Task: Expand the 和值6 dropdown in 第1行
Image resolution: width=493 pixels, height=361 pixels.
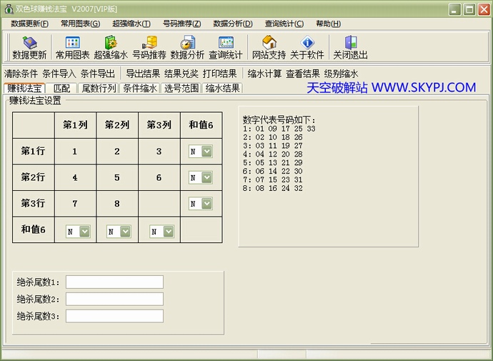Action: point(206,152)
